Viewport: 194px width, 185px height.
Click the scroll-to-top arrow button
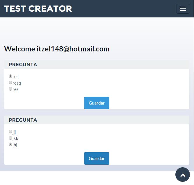(x=183, y=175)
